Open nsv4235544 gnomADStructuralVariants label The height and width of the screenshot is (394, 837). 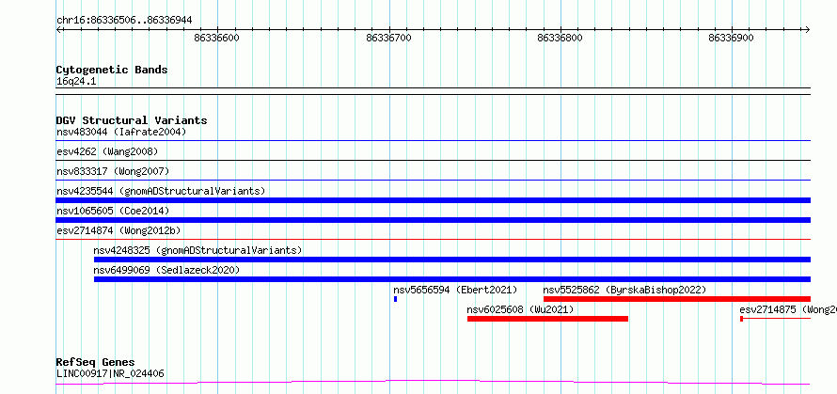(x=161, y=191)
